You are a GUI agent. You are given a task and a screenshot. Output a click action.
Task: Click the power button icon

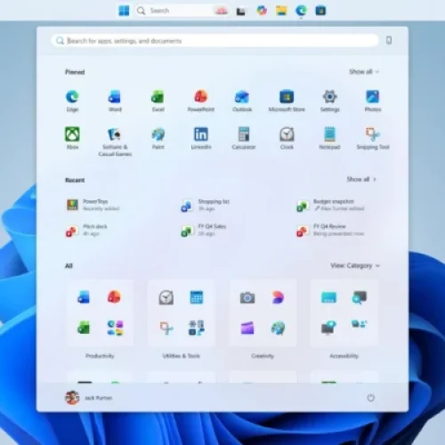(370, 398)
